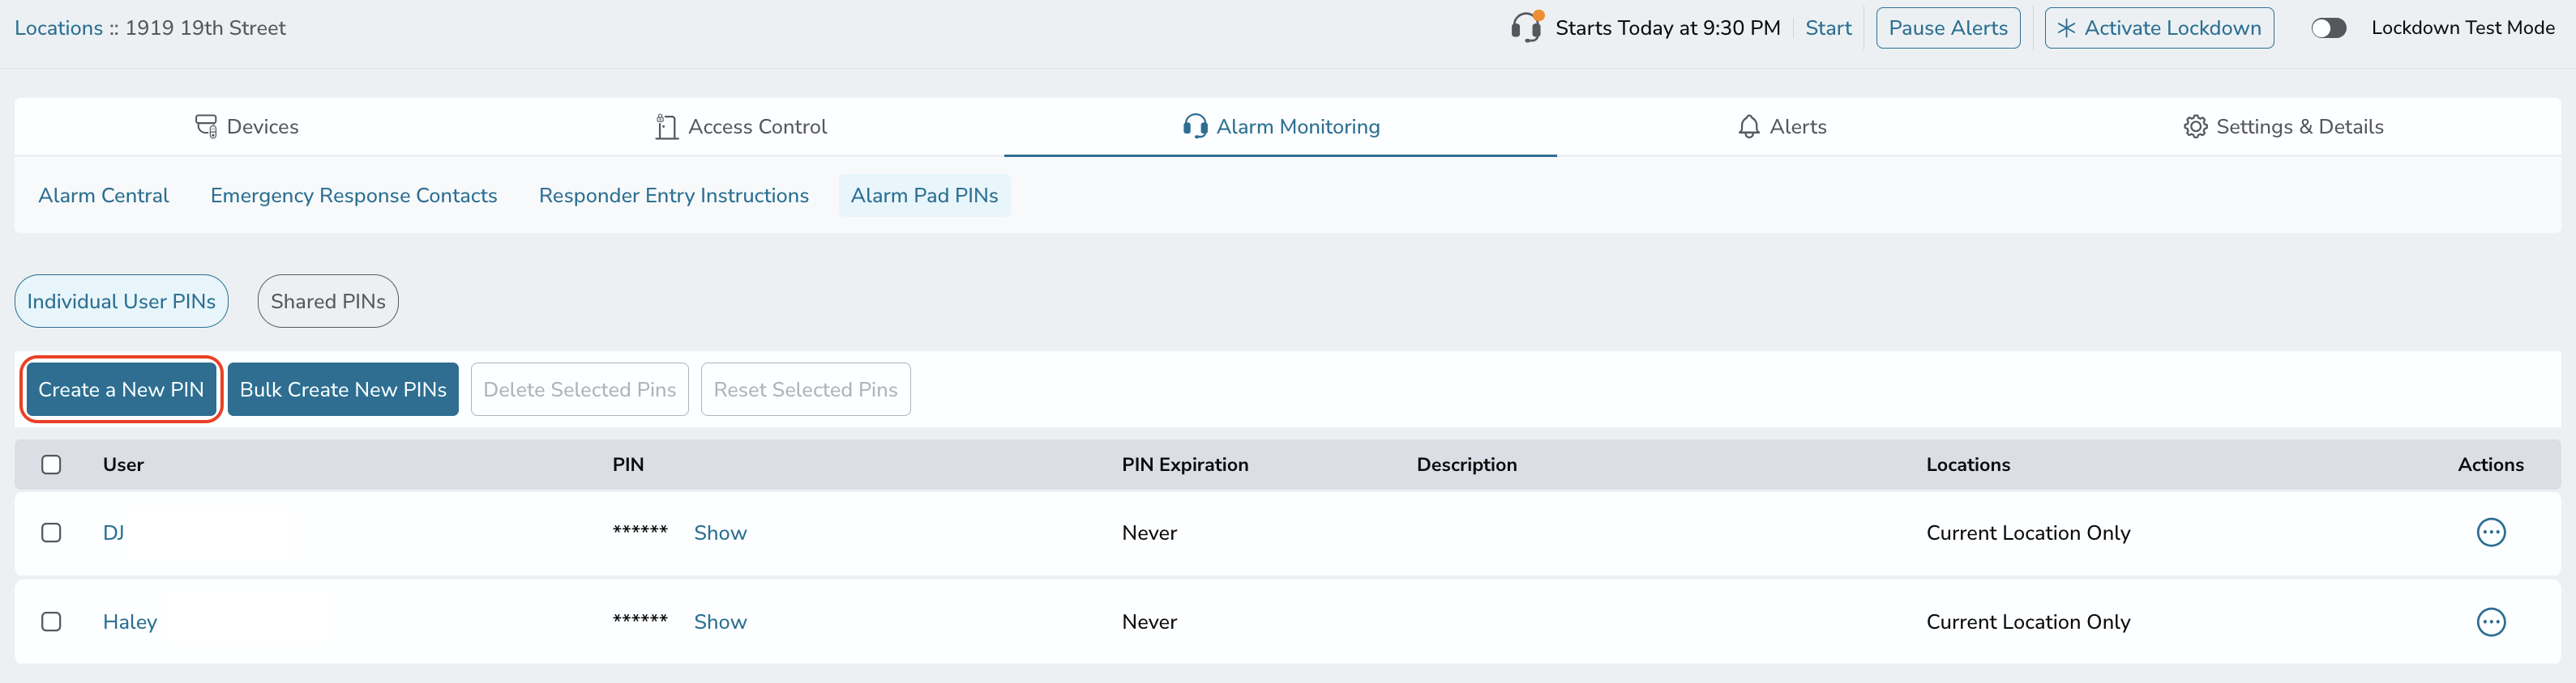Click Reset Selected Pins button

805,389
